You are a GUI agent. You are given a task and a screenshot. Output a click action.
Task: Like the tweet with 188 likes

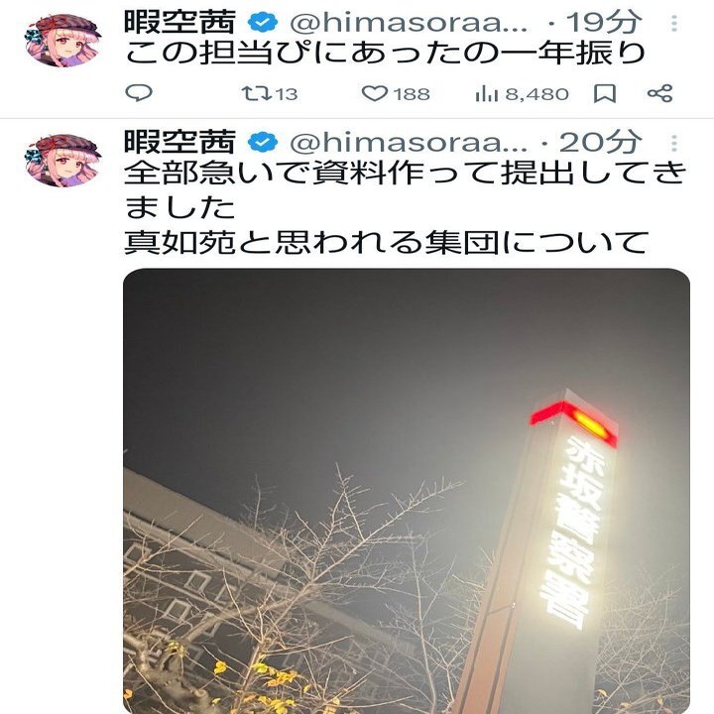tap(396, 94)
